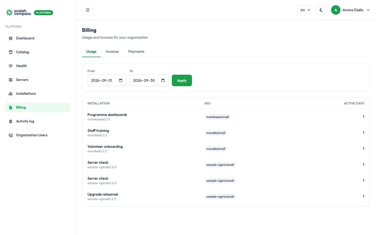376x235 pixels.
Task: Click the Volunteer onboarding installation name
Action: point(105,147)
